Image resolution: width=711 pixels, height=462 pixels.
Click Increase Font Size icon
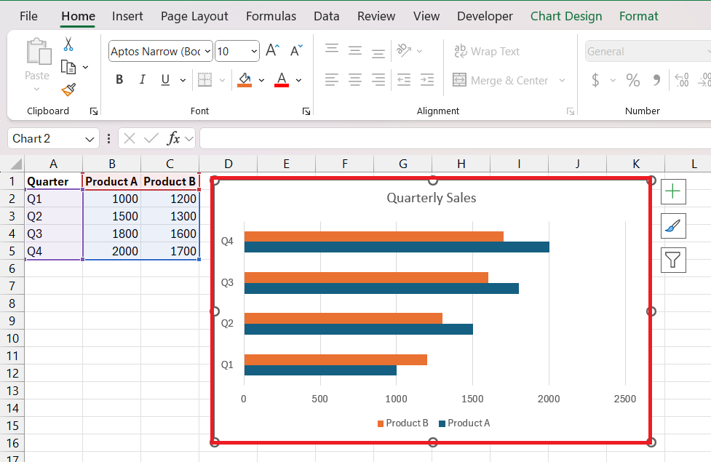[x=273, y=51]
